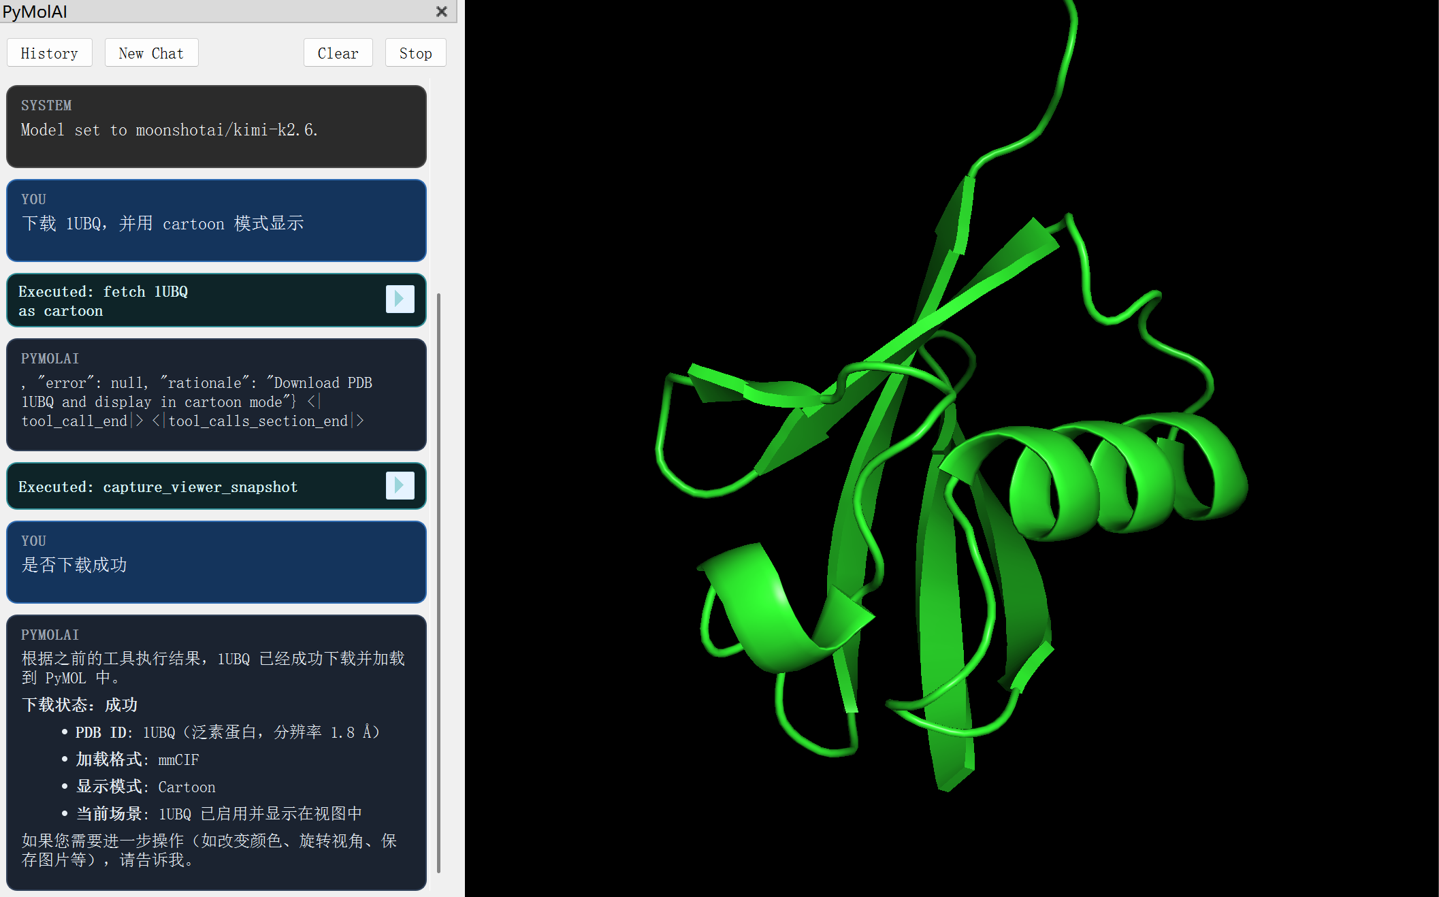Select the 'Executed: capture_viewer_snapshot' block
This screenshot has width=1439, height=897.
tap(216, 486)
